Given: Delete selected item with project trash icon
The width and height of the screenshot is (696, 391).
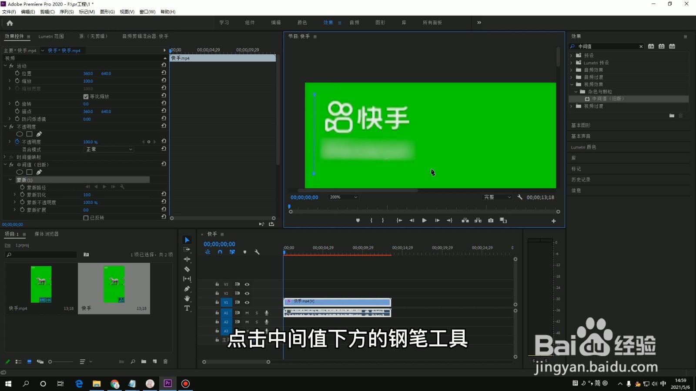Looking at the screenshot, I should (165, 361).
